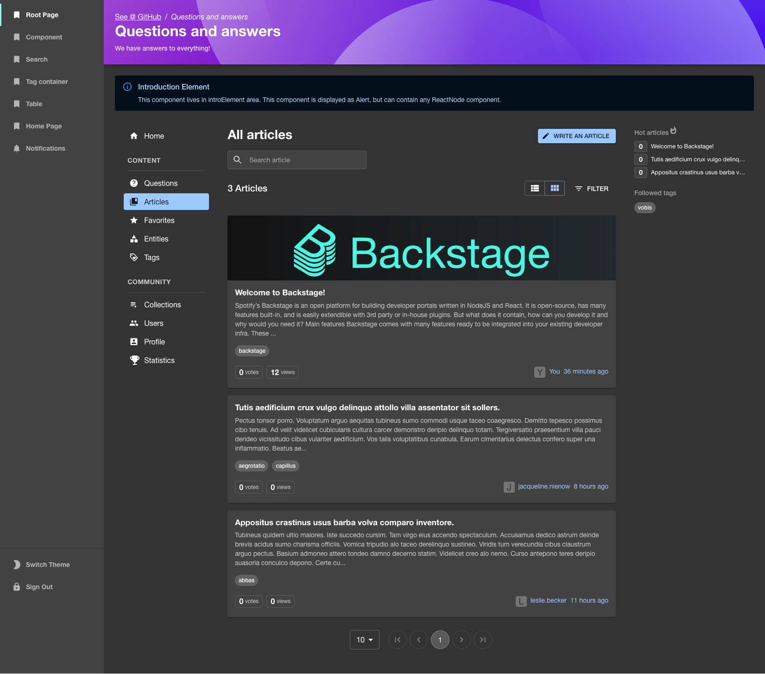Click the Home Page bookmark icon
This screenshot has height=674, width=765.
point(17,126)
